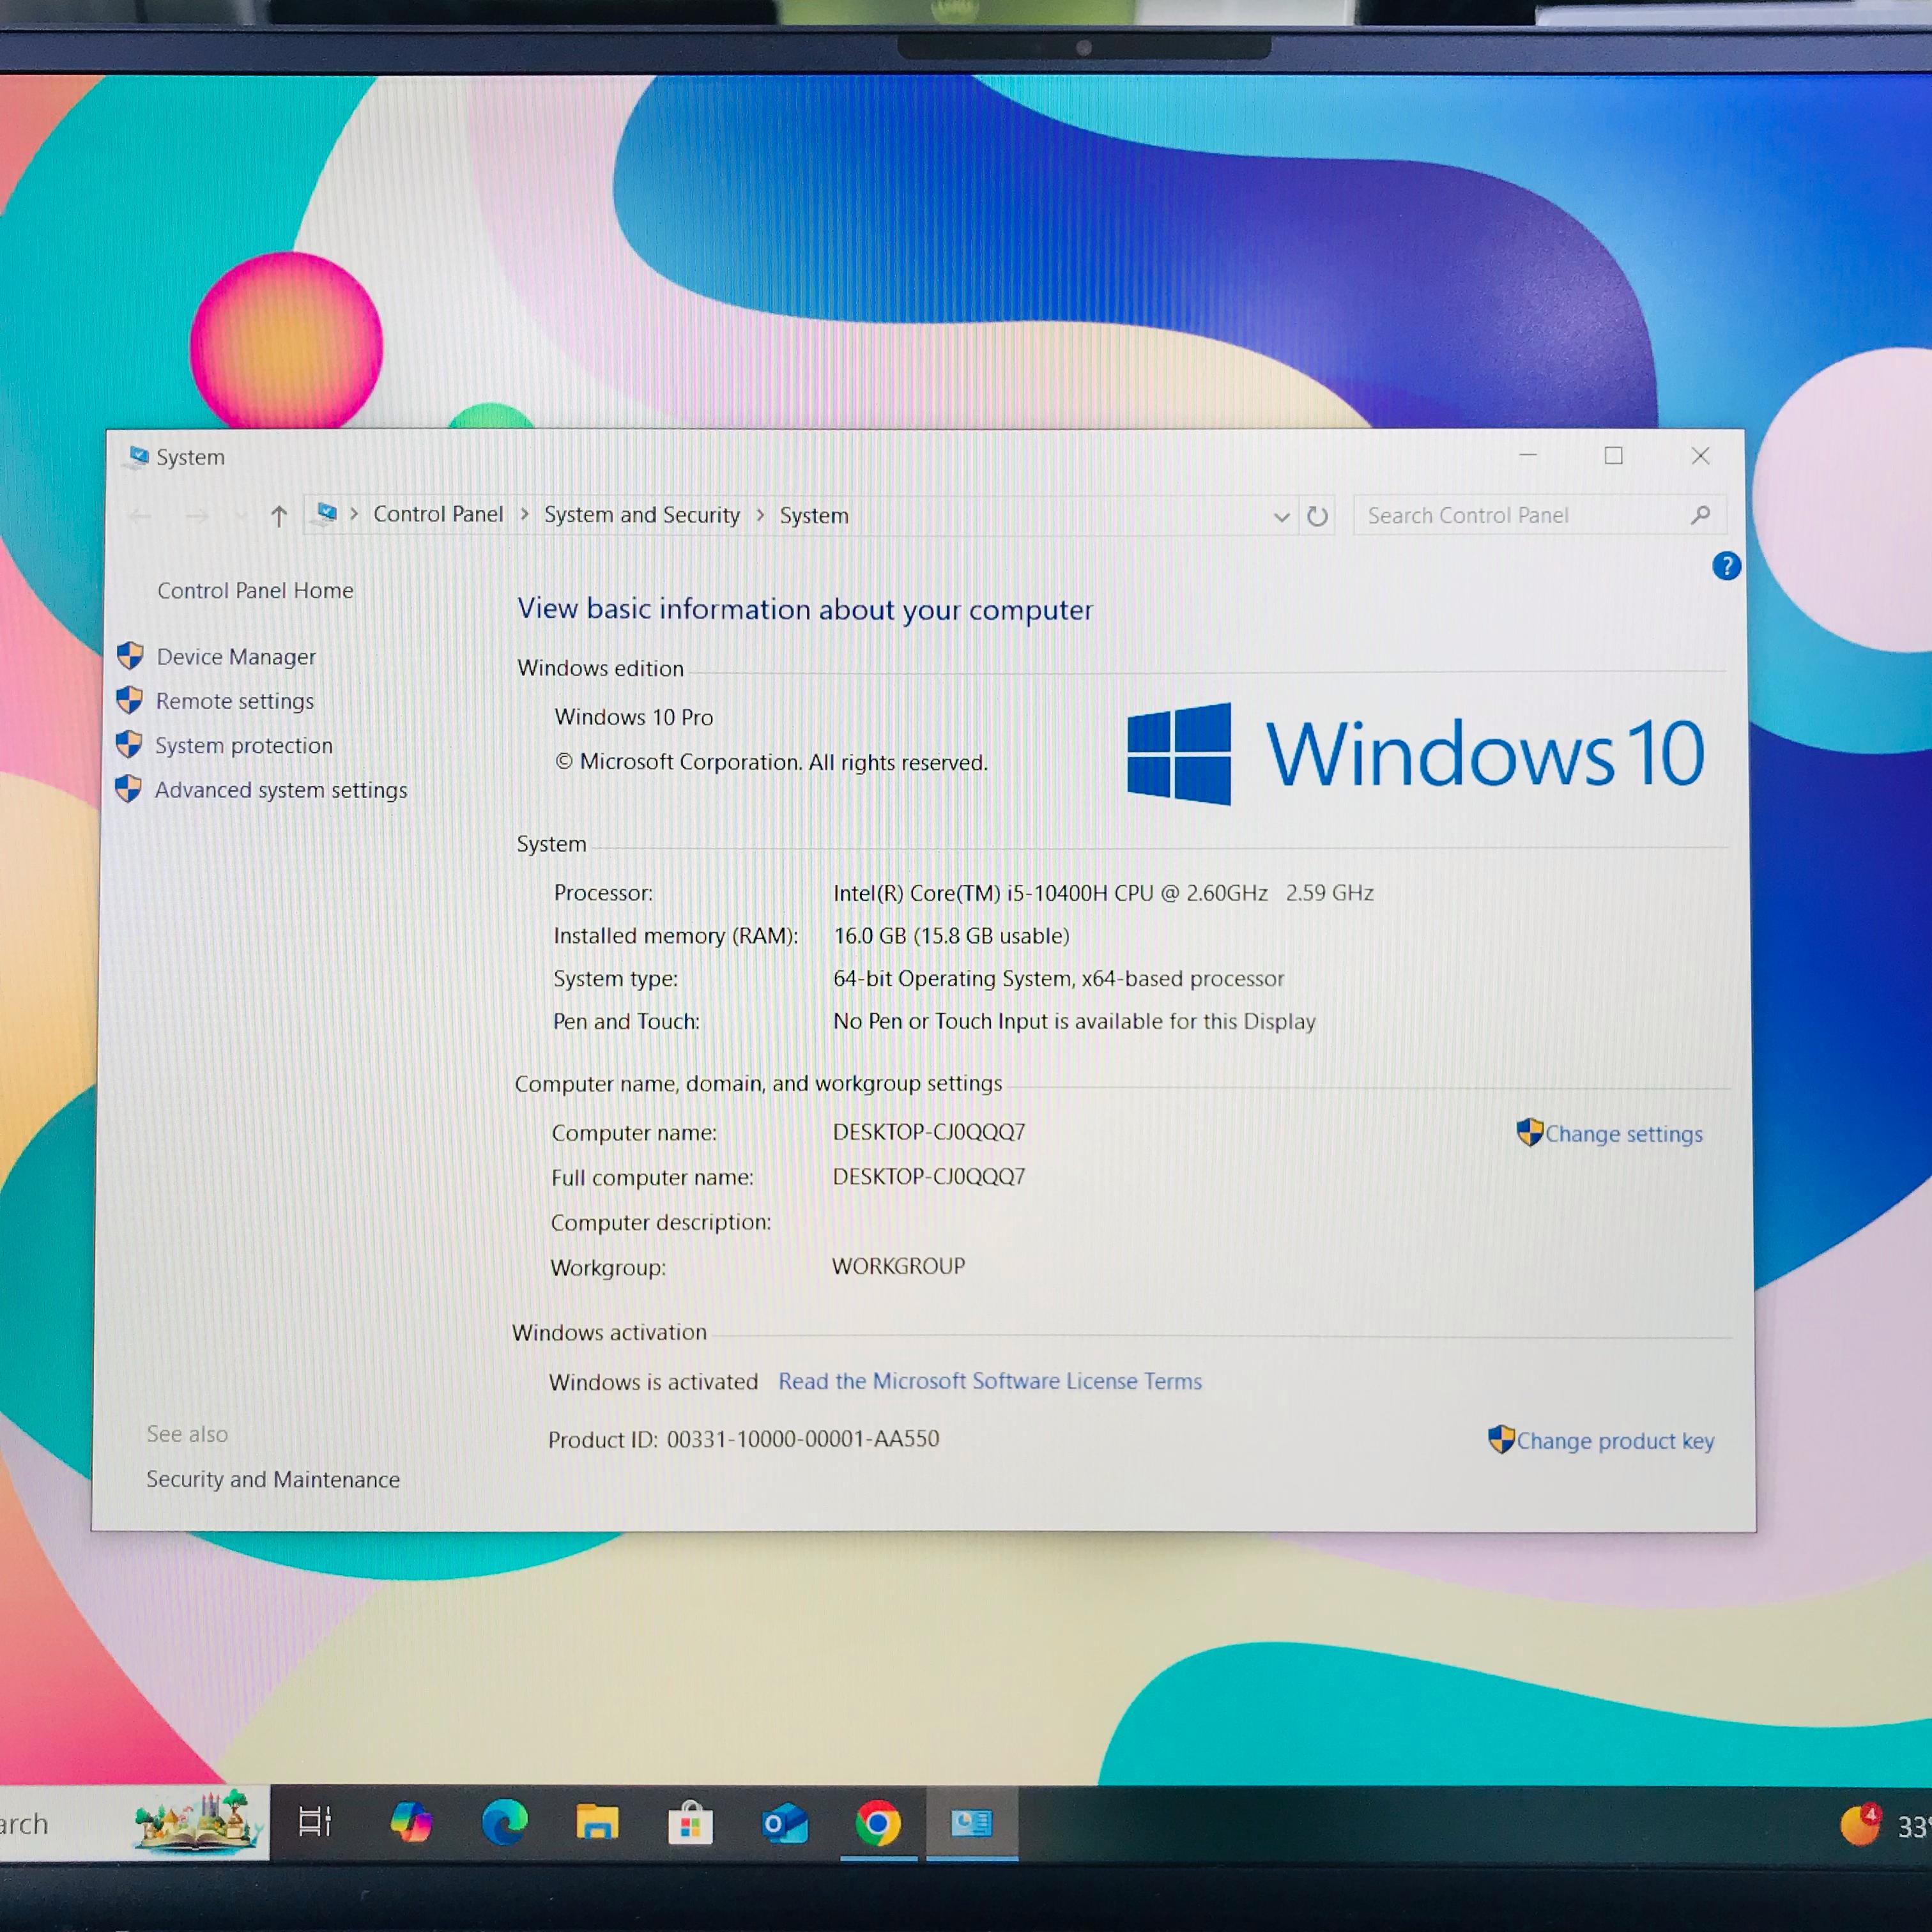The width and height of the screenshot is (1932, 1932).
Task: Expand the address bar history dropdown
Action: pos(1281,516)
